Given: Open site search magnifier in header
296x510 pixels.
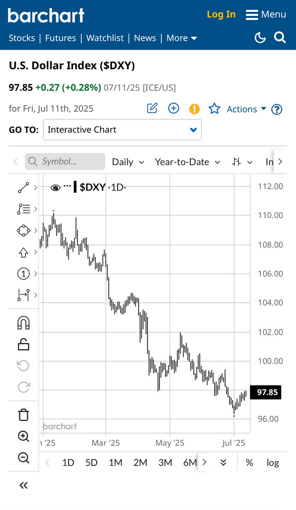Looking at the screenshot, I should coord(280,37).
